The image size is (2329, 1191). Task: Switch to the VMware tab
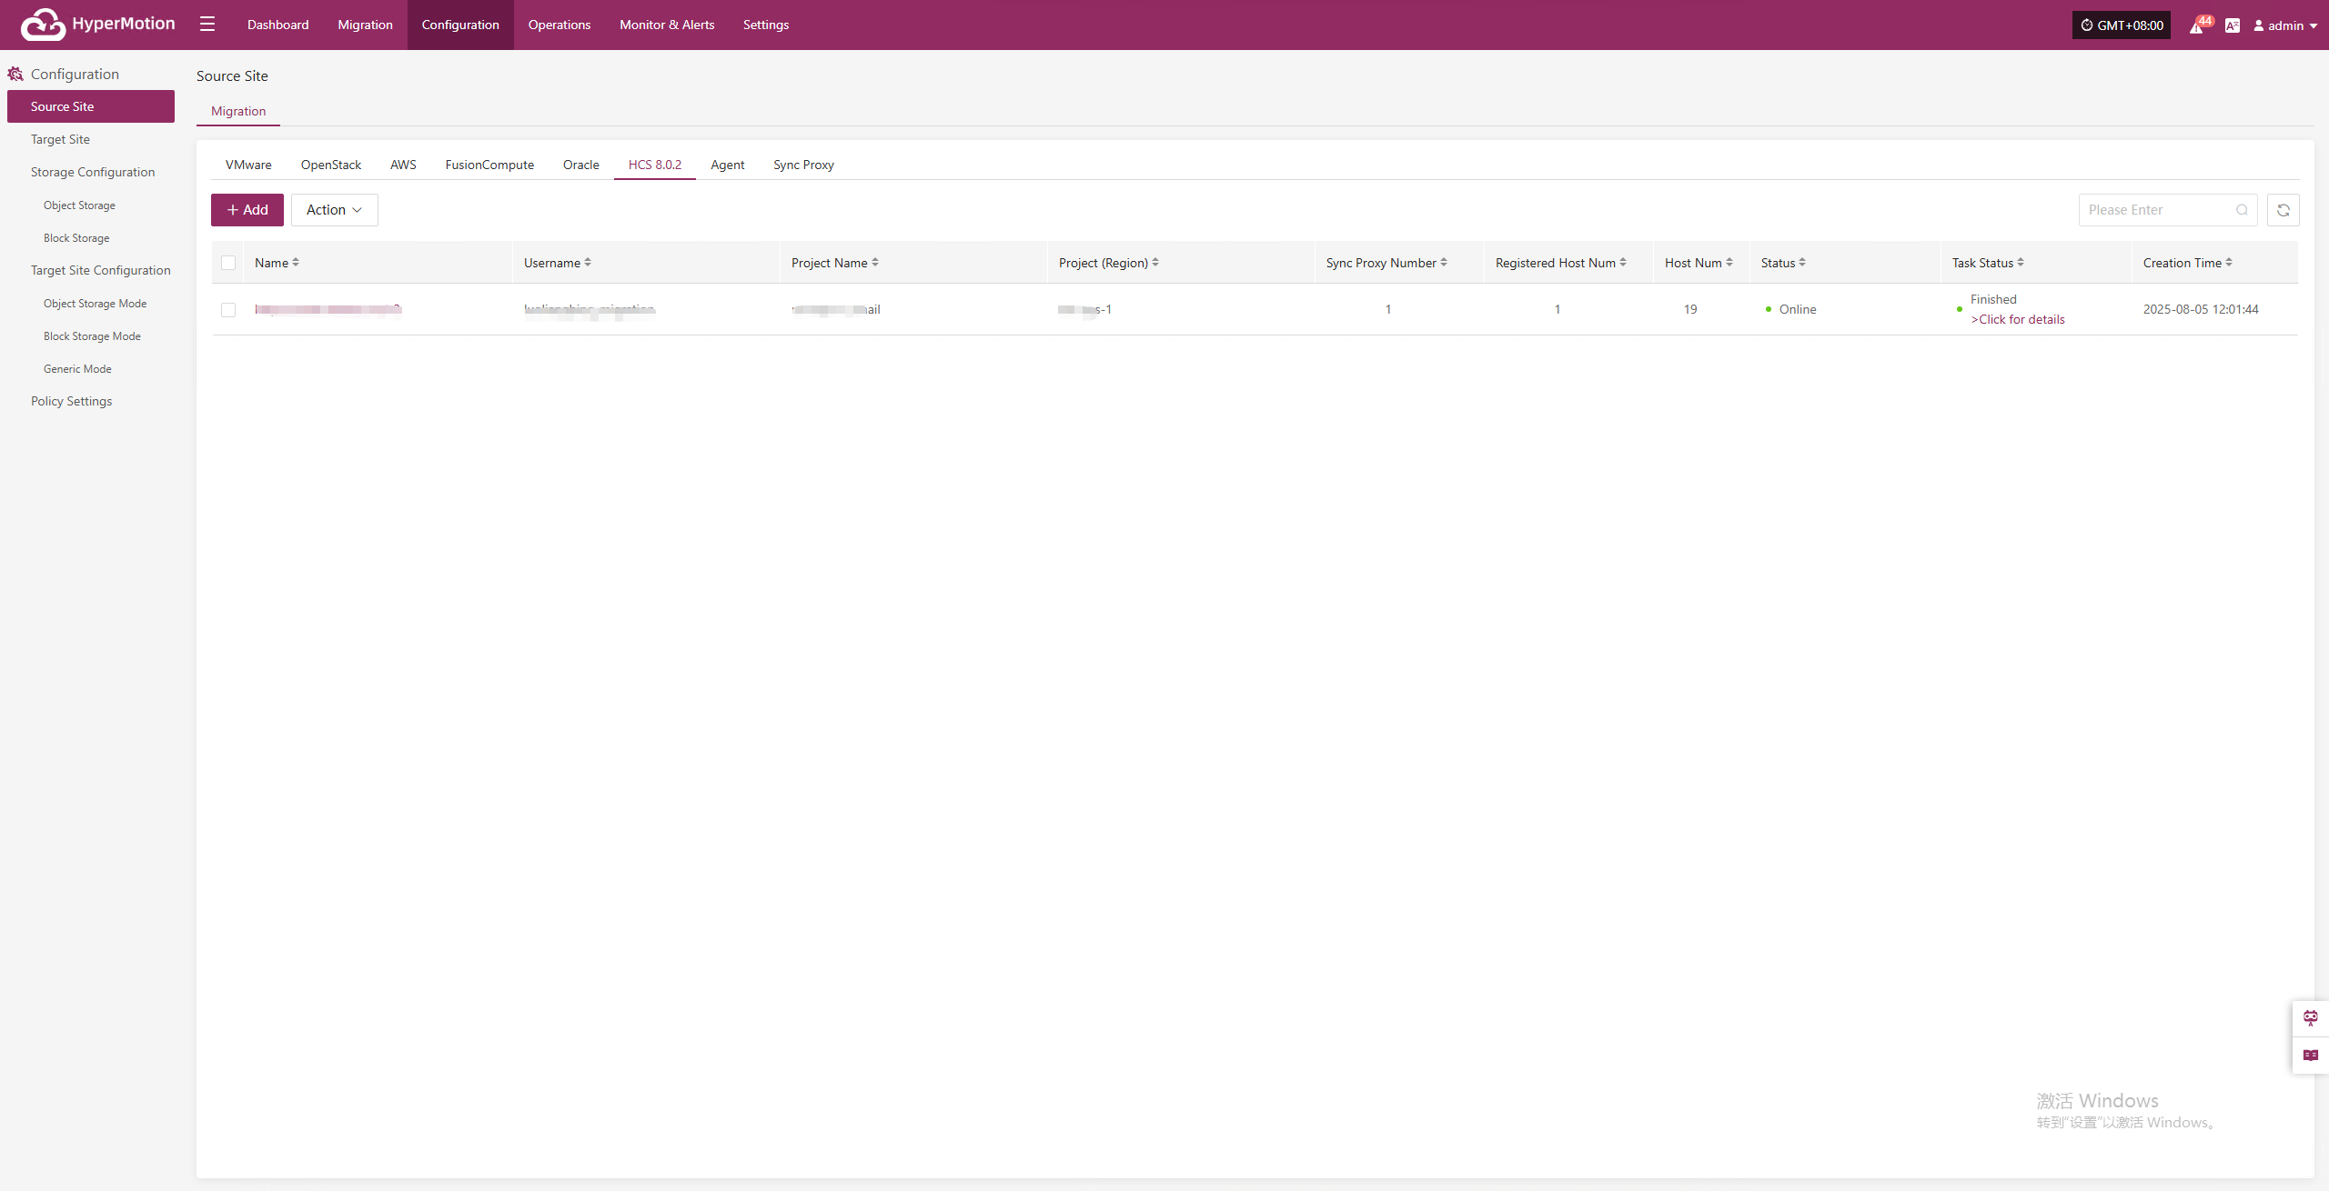tap(248, 165)
